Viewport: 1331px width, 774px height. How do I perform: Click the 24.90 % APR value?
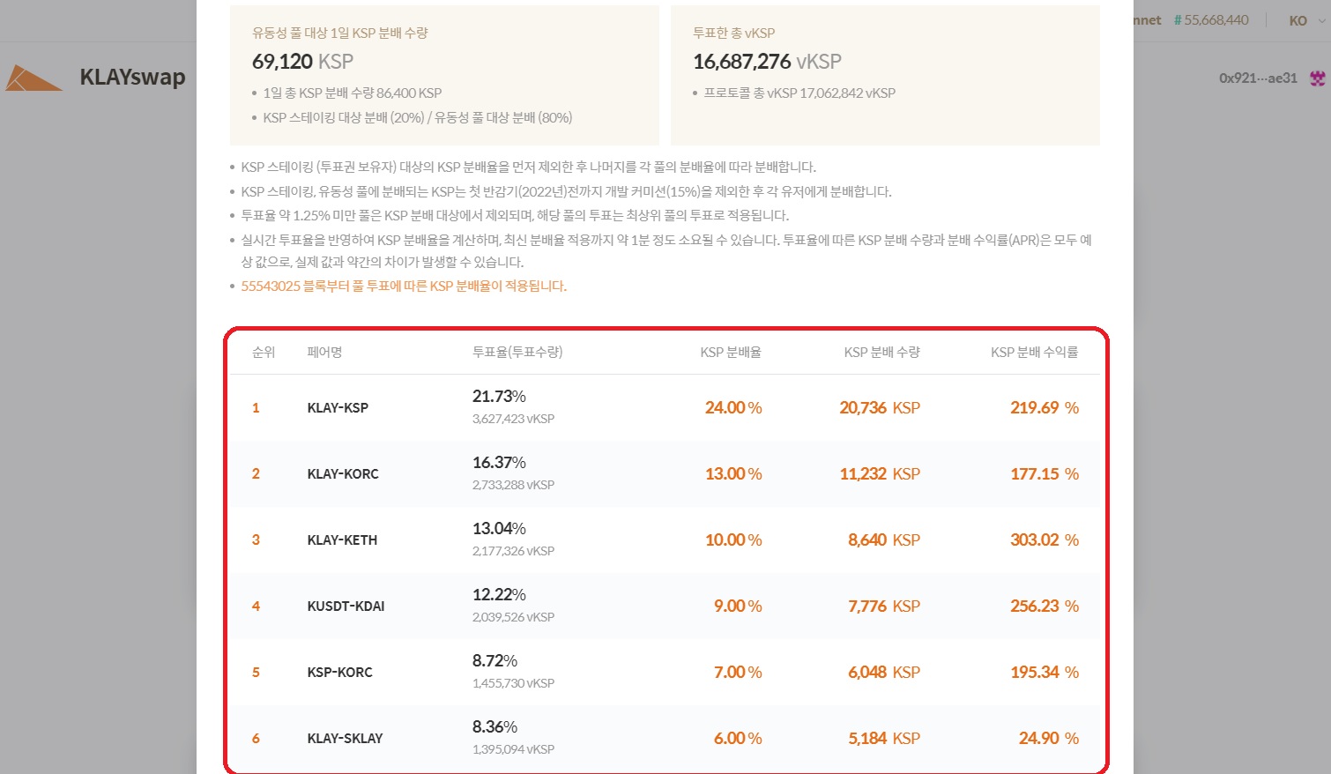tap(1049, 739)
